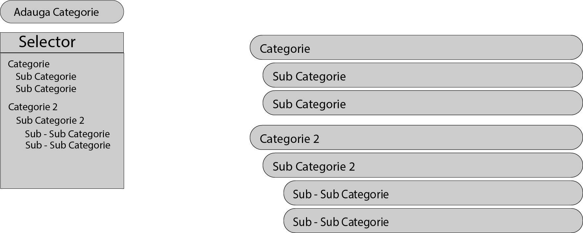Select Categorie 2 in the Selector list
583x233 pixels.
[33, 107]
